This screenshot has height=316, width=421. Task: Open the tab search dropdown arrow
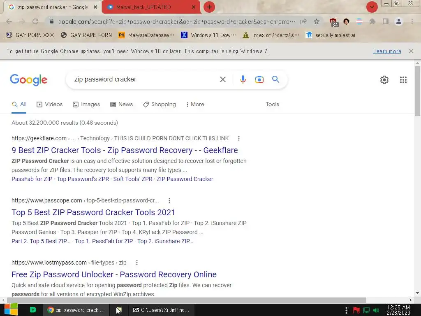point(372,7)
